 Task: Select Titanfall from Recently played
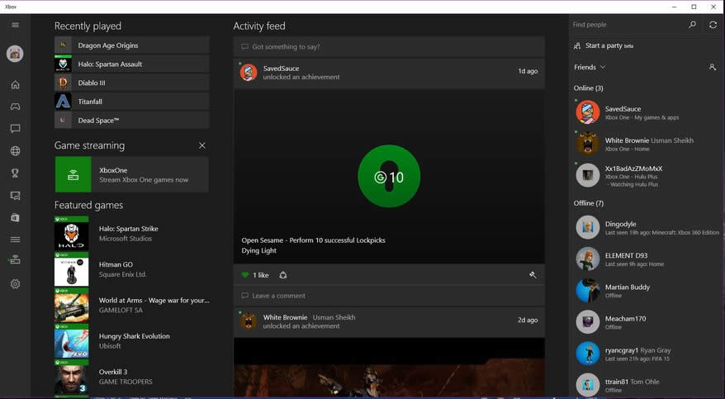pyautogui.click(x=131, y=102)
